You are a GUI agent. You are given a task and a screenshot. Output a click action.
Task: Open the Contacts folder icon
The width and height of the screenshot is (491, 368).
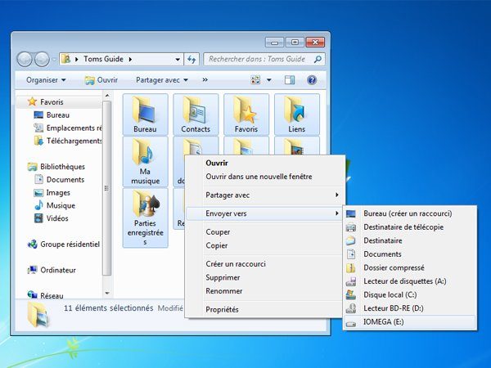point(196,114)
